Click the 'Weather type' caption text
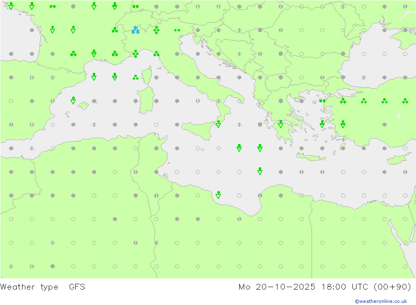The width and height of the screenshot is (416, 305). 29,287
